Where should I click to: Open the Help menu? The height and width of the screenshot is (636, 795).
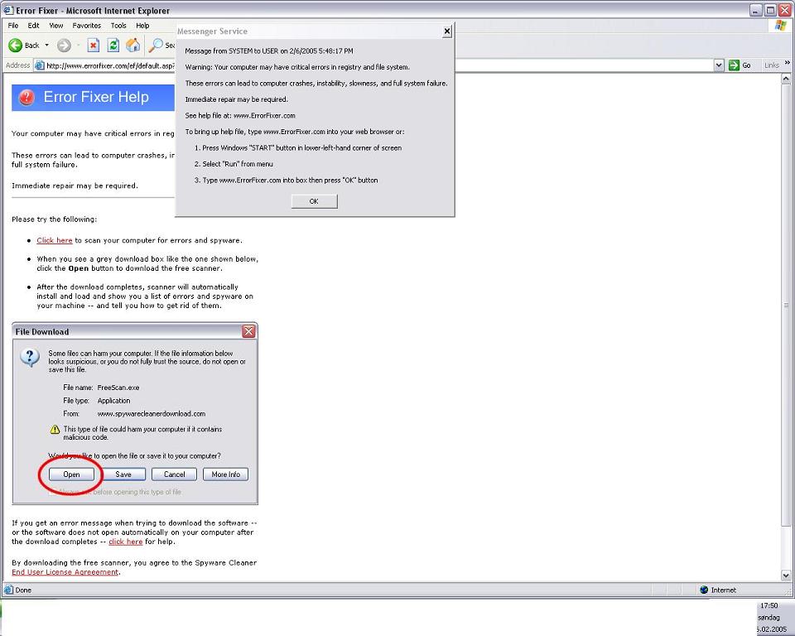[x=142, y=26]
